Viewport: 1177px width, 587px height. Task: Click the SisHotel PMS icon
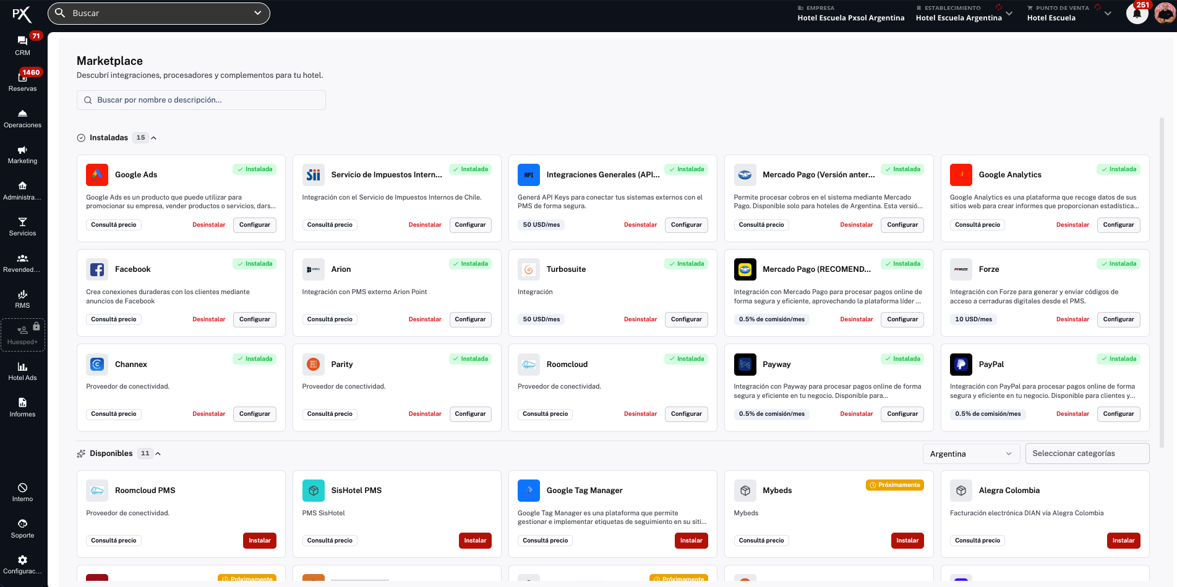click(314, 491)
